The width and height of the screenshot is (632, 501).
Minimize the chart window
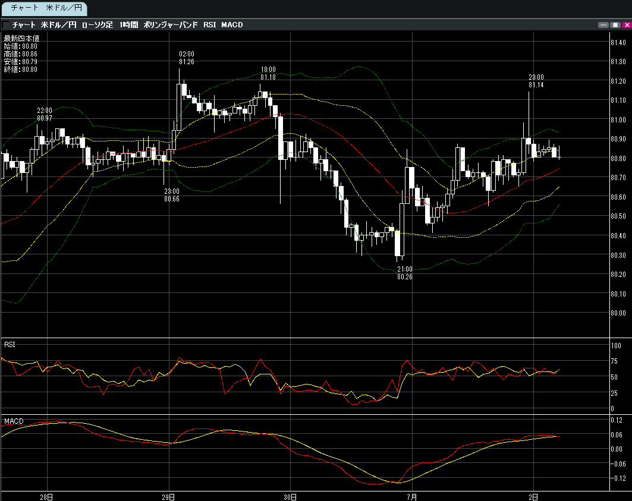pos(604,25)
